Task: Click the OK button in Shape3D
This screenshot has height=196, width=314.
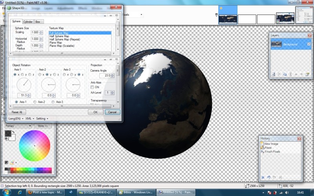Action: click(95, 112)
